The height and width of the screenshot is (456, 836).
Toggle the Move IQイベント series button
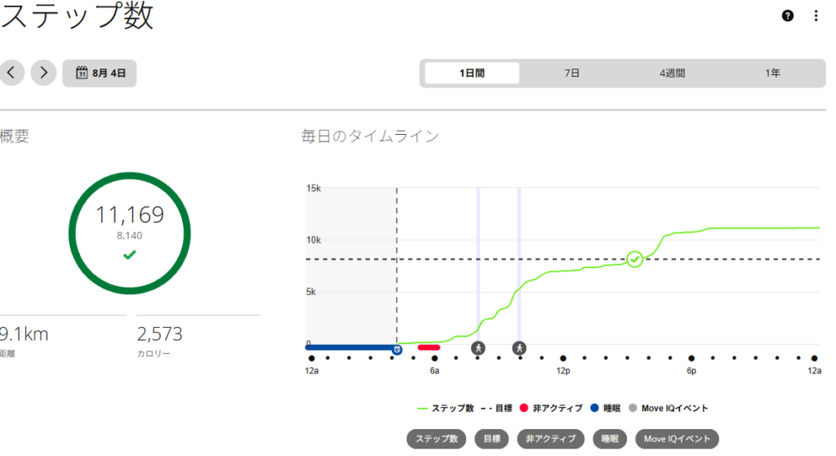tap(677, 439)
